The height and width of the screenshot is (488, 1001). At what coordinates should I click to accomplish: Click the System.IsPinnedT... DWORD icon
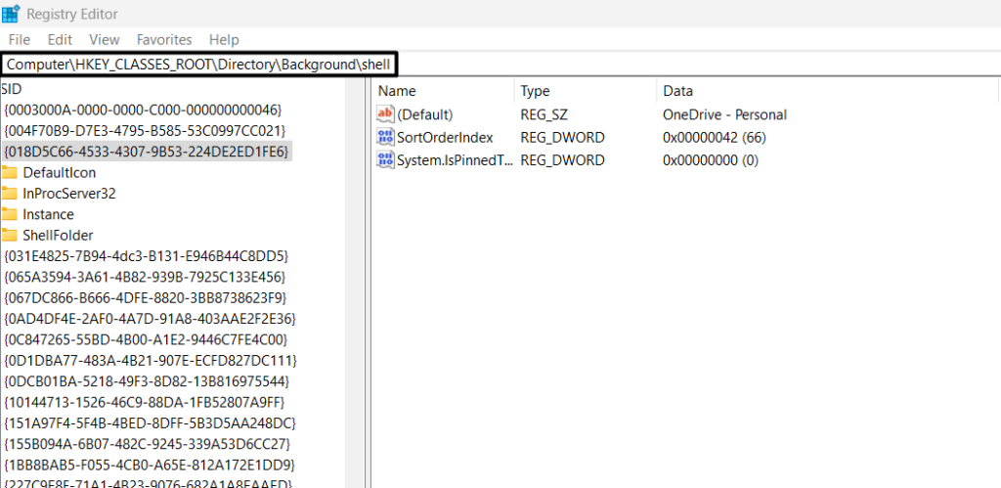[385, 159]
